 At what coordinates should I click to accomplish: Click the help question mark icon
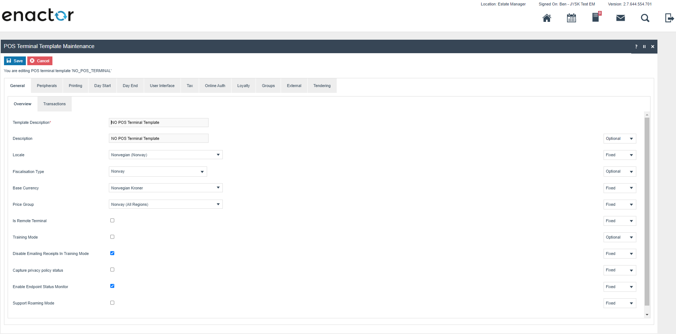[x=636, y=47]
